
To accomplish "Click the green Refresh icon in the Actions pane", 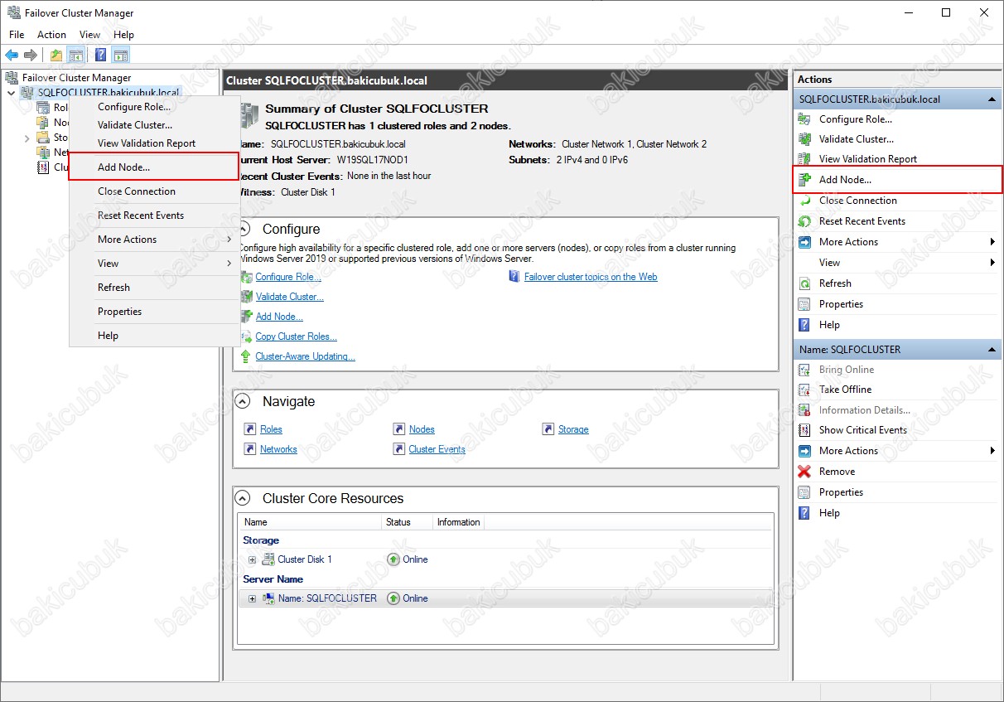I will pyautogui.click(x=804, y=283).
